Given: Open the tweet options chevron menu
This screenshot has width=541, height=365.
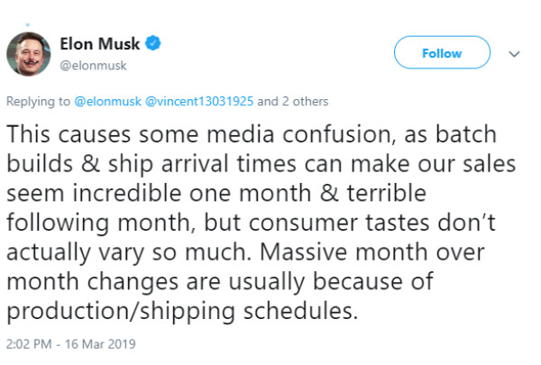Looking at the screenshot, I should click(515, 54).
